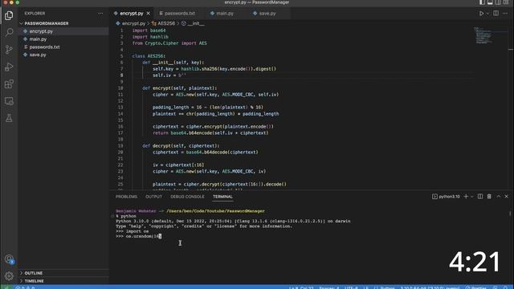Switch to passwords.txt tab
514x289 pixels.
(179, 14)
